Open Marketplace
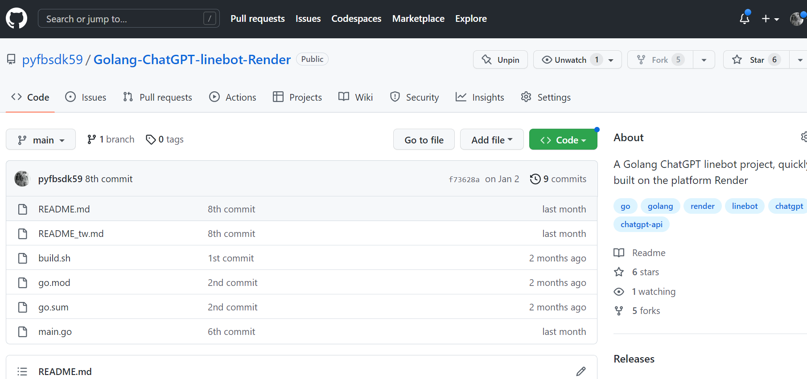This screenshot has width=807, height=379. [418, 19]
